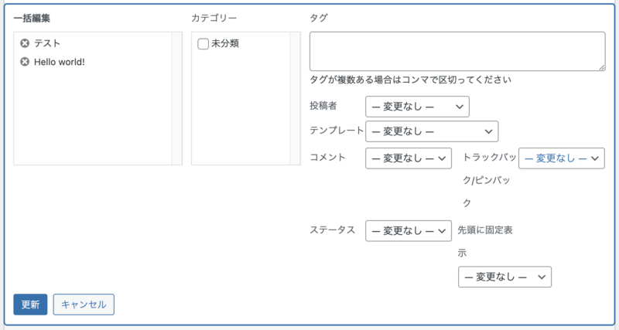Select the テスト post title text

pyautogui.click(x=47, y=43)
